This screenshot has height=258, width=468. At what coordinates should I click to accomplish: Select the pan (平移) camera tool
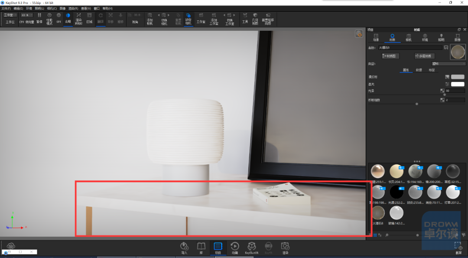110,18
